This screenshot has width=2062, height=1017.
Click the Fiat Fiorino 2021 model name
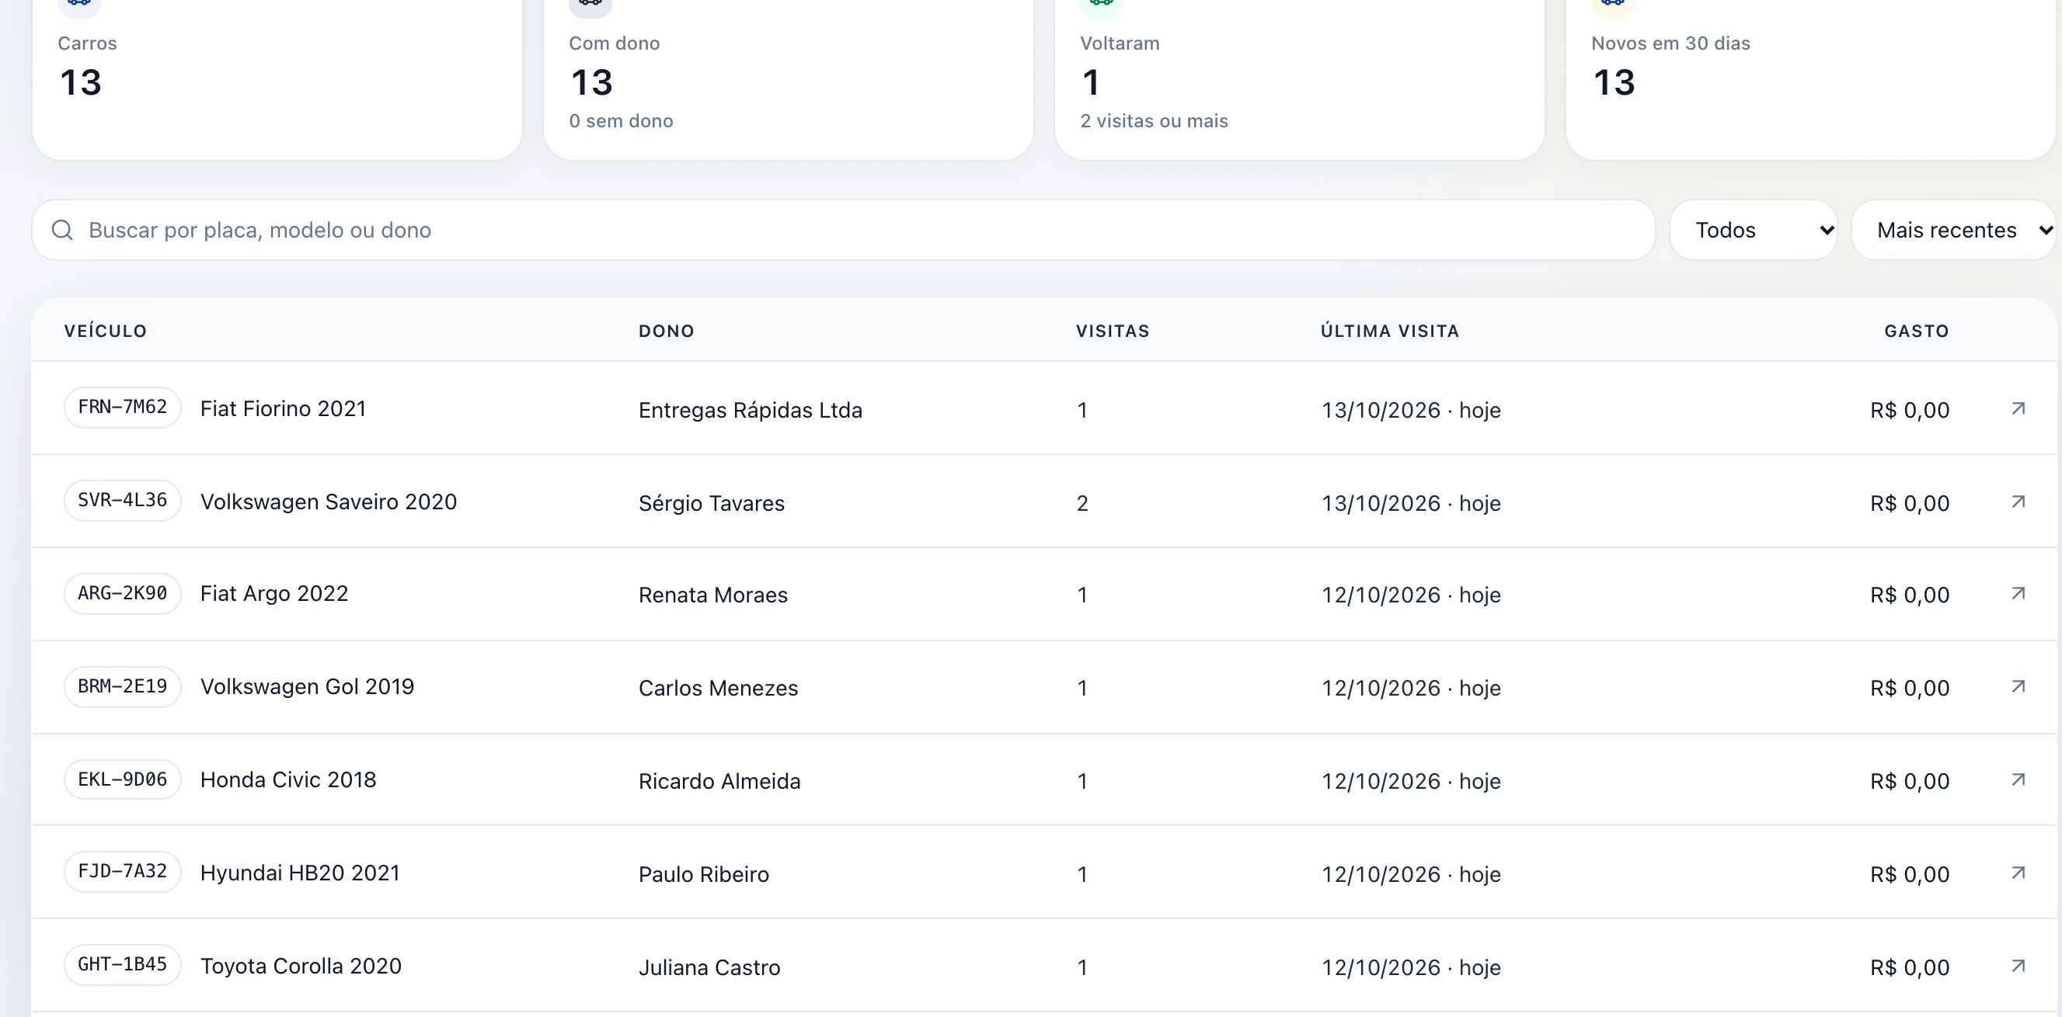coord(284,409)
